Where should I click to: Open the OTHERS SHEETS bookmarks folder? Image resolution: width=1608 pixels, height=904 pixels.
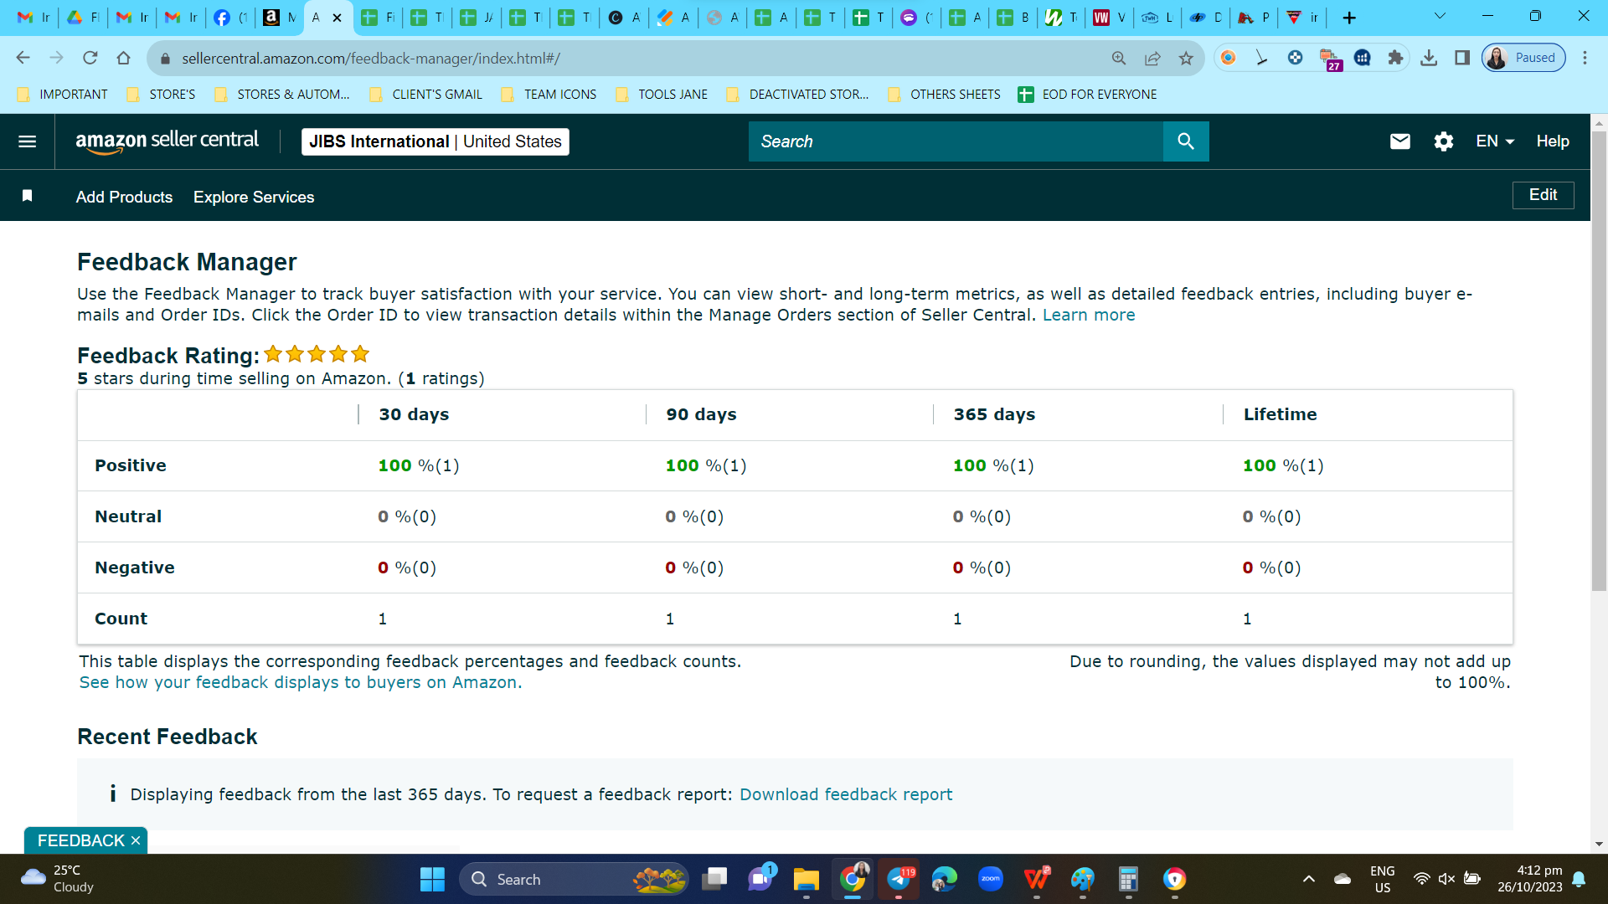(x=944, y=95)
